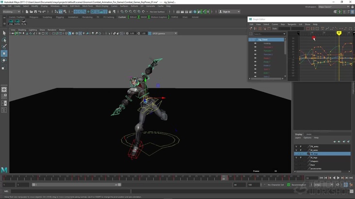Open the viewport Shading menu
This screenshot has width=355, height=199.
(x=22, y=30)
